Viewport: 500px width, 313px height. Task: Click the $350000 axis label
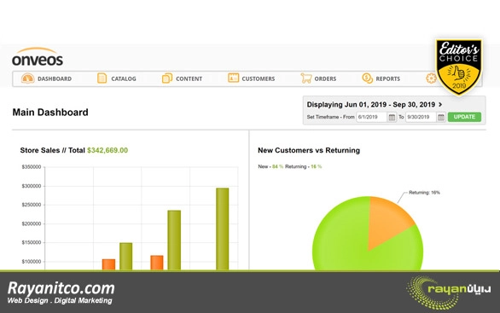click(32, 167)
